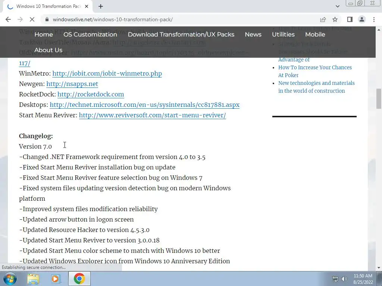Image resolution: width=382 pixels, height=286 pixels.
Task: Open the browser side panel
Action: coord(350,19)
